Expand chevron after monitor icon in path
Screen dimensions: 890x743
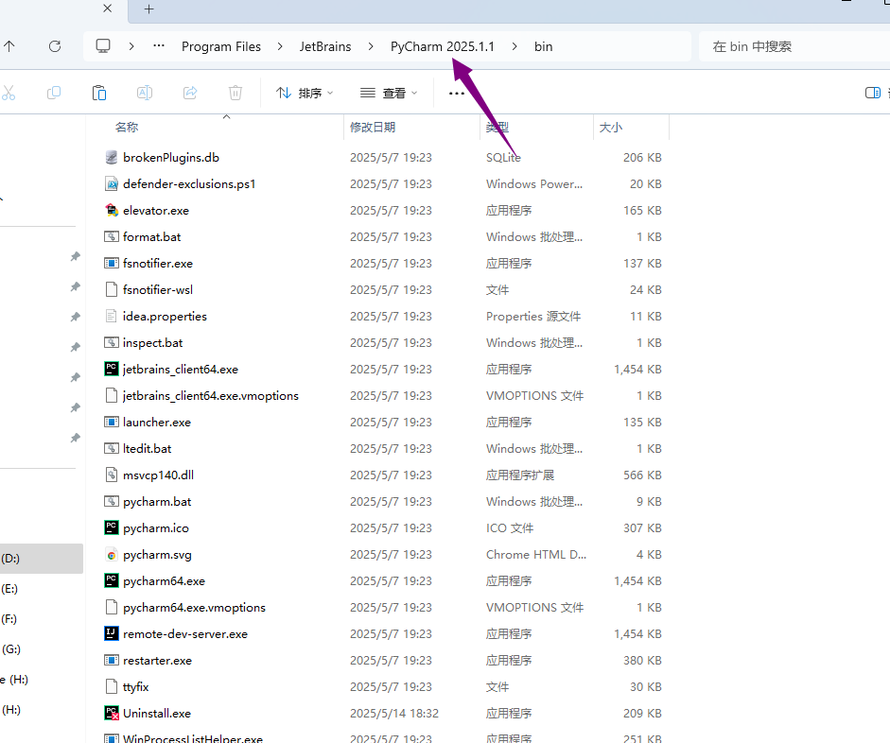click(x=131, y=46)
